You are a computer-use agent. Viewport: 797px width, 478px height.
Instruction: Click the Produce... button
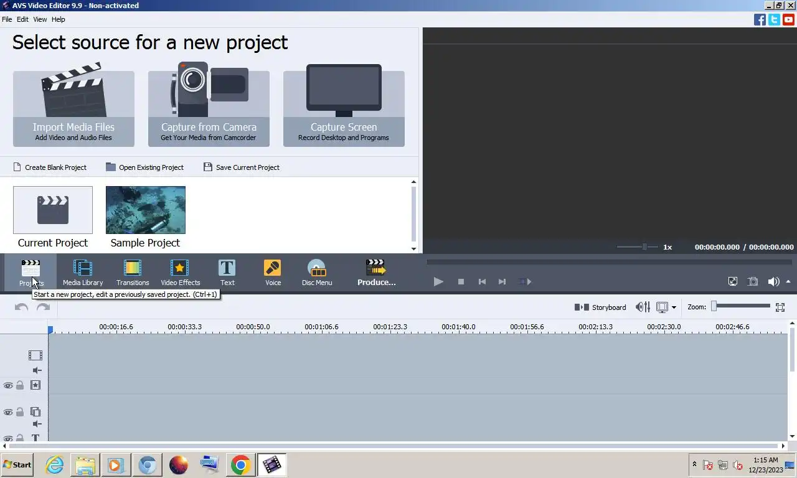click(376, 273)
